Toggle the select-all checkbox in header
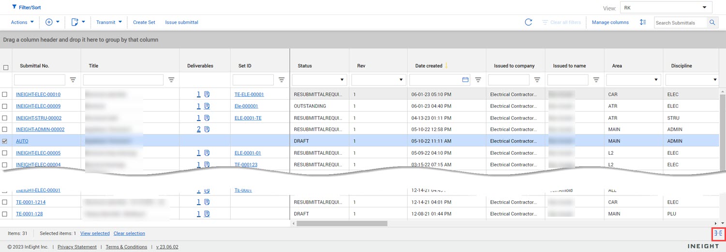Screen dimensions: 726x252 coord(6,68)
